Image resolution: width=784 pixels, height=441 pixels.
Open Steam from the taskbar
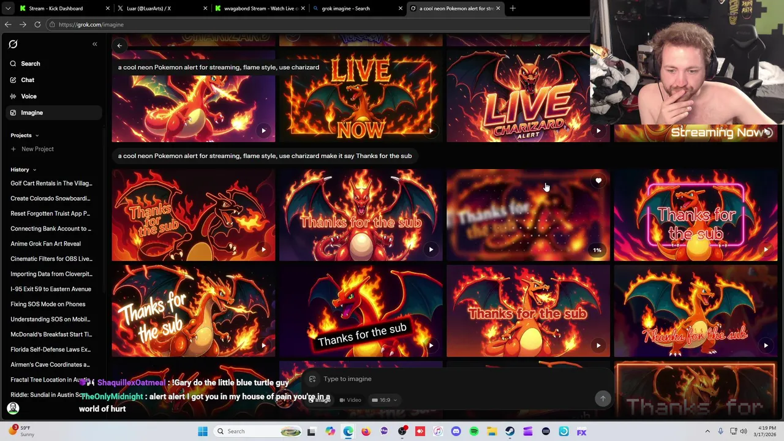tap(510, 431)
